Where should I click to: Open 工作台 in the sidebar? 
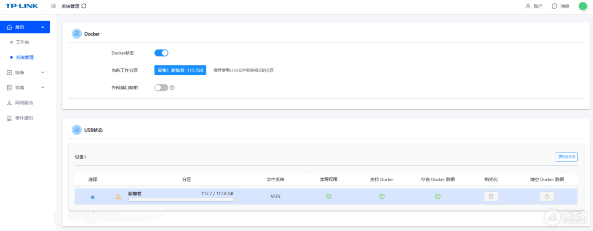click(x=22, y=42)
